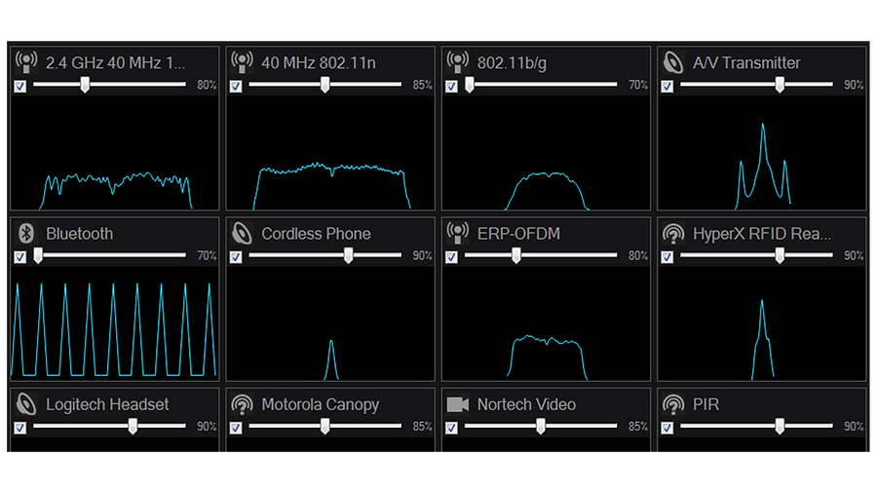Click the Logitech Headset speaker icon

tap(27, 404)
